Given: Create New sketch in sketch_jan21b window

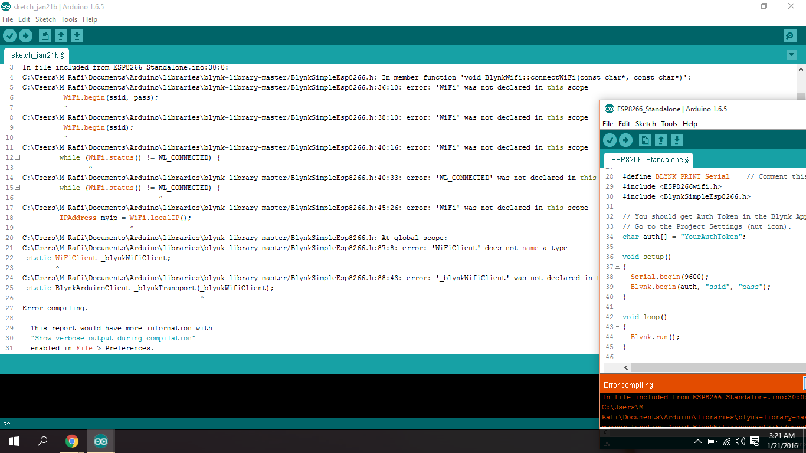Looking at the screenshot, I should click(45, 36).
